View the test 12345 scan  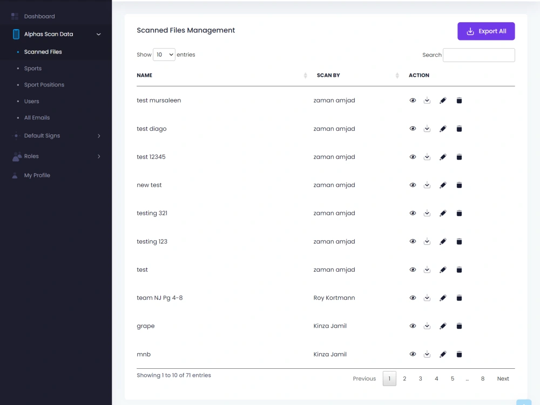click(413, 157)
